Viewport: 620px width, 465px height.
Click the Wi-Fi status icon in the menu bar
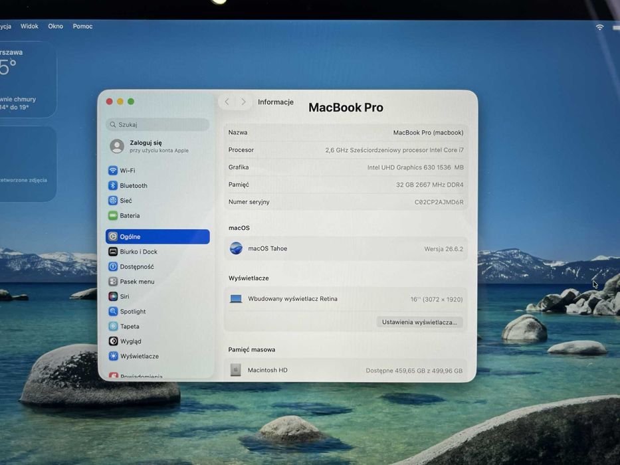pos(599,27)
